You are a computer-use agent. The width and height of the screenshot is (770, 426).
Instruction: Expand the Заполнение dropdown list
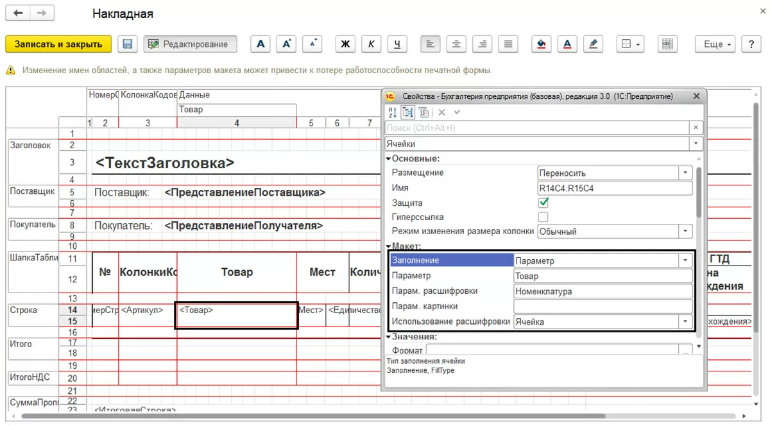(x=686, y=261)
